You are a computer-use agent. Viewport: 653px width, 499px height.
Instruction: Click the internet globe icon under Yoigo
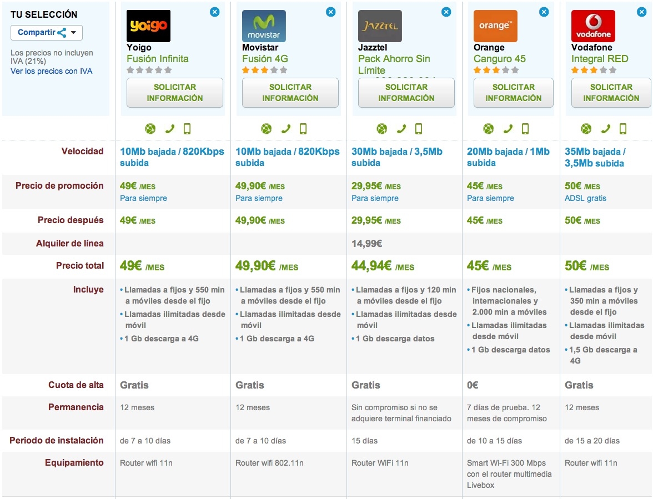150,129
